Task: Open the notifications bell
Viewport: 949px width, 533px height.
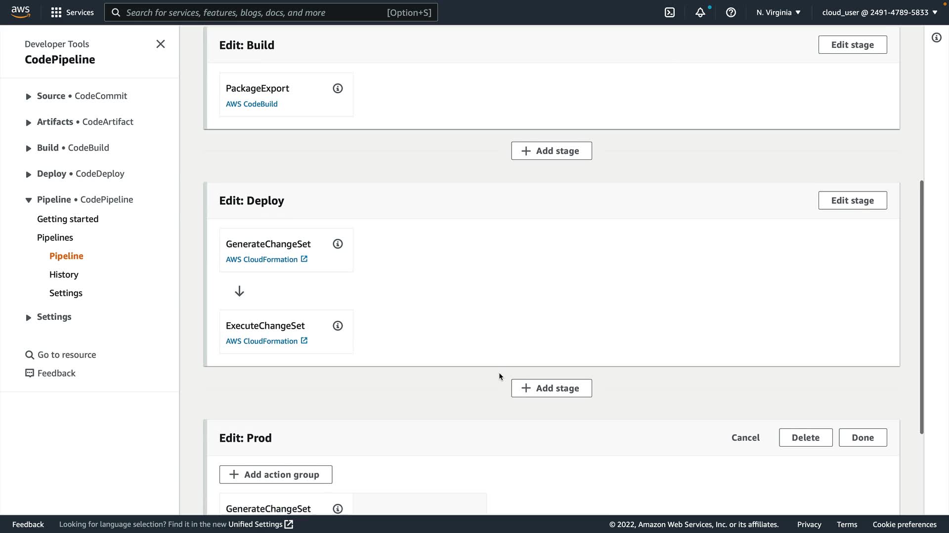Action: (700, 12)
